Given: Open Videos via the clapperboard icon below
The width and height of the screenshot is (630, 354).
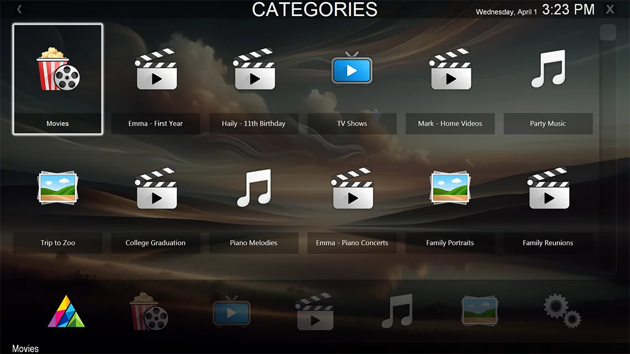Looking at the screenshot, I should pyautogui.click(x=314, y=311).
